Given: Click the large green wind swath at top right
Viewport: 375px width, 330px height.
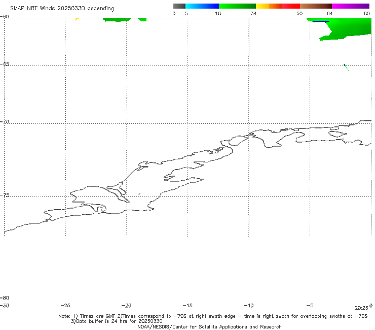Looking at the screenshot, I should (349, 27).
